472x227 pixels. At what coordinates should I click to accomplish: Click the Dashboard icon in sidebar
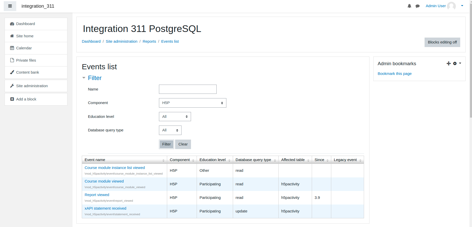click(12, 24)
